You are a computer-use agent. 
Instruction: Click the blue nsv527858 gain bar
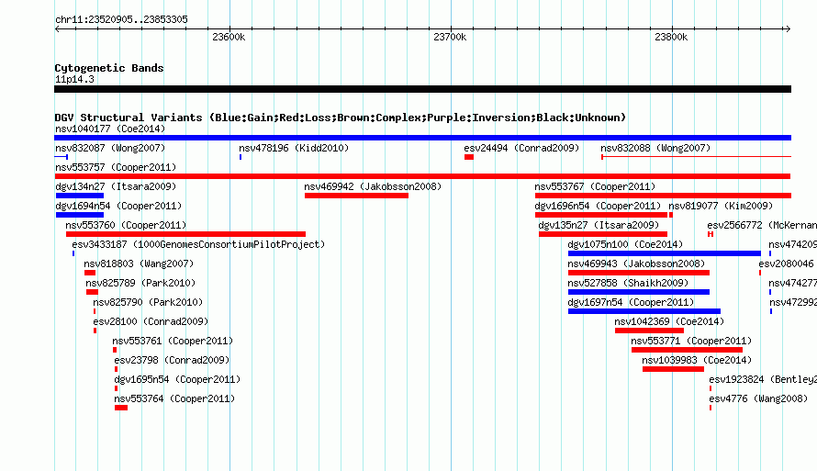click(639, 292)
